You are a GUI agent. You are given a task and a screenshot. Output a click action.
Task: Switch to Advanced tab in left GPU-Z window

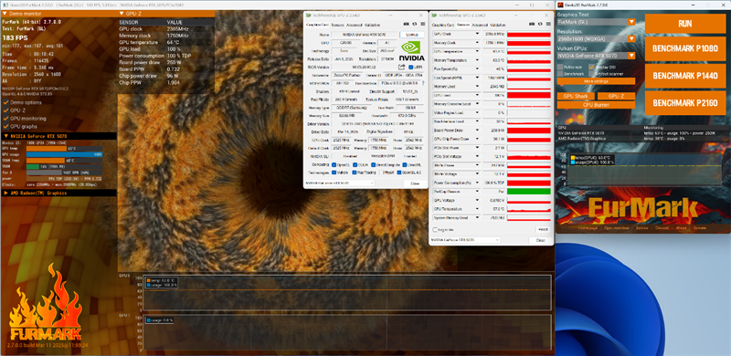[355, 25]
